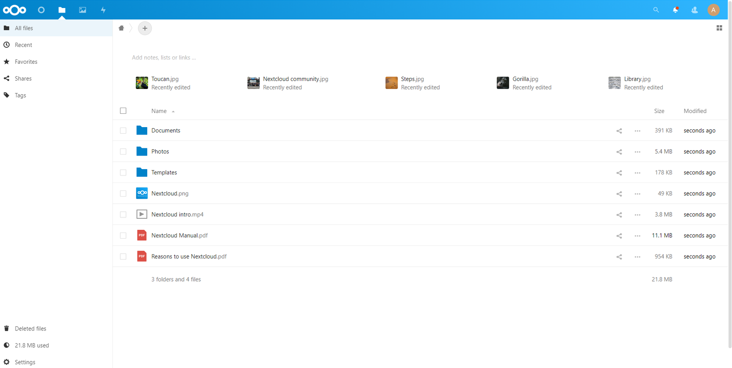Open actions menu for Nextcloud Manual.pdf
Viewport: 732px width, 368px height.
(638, 236)
